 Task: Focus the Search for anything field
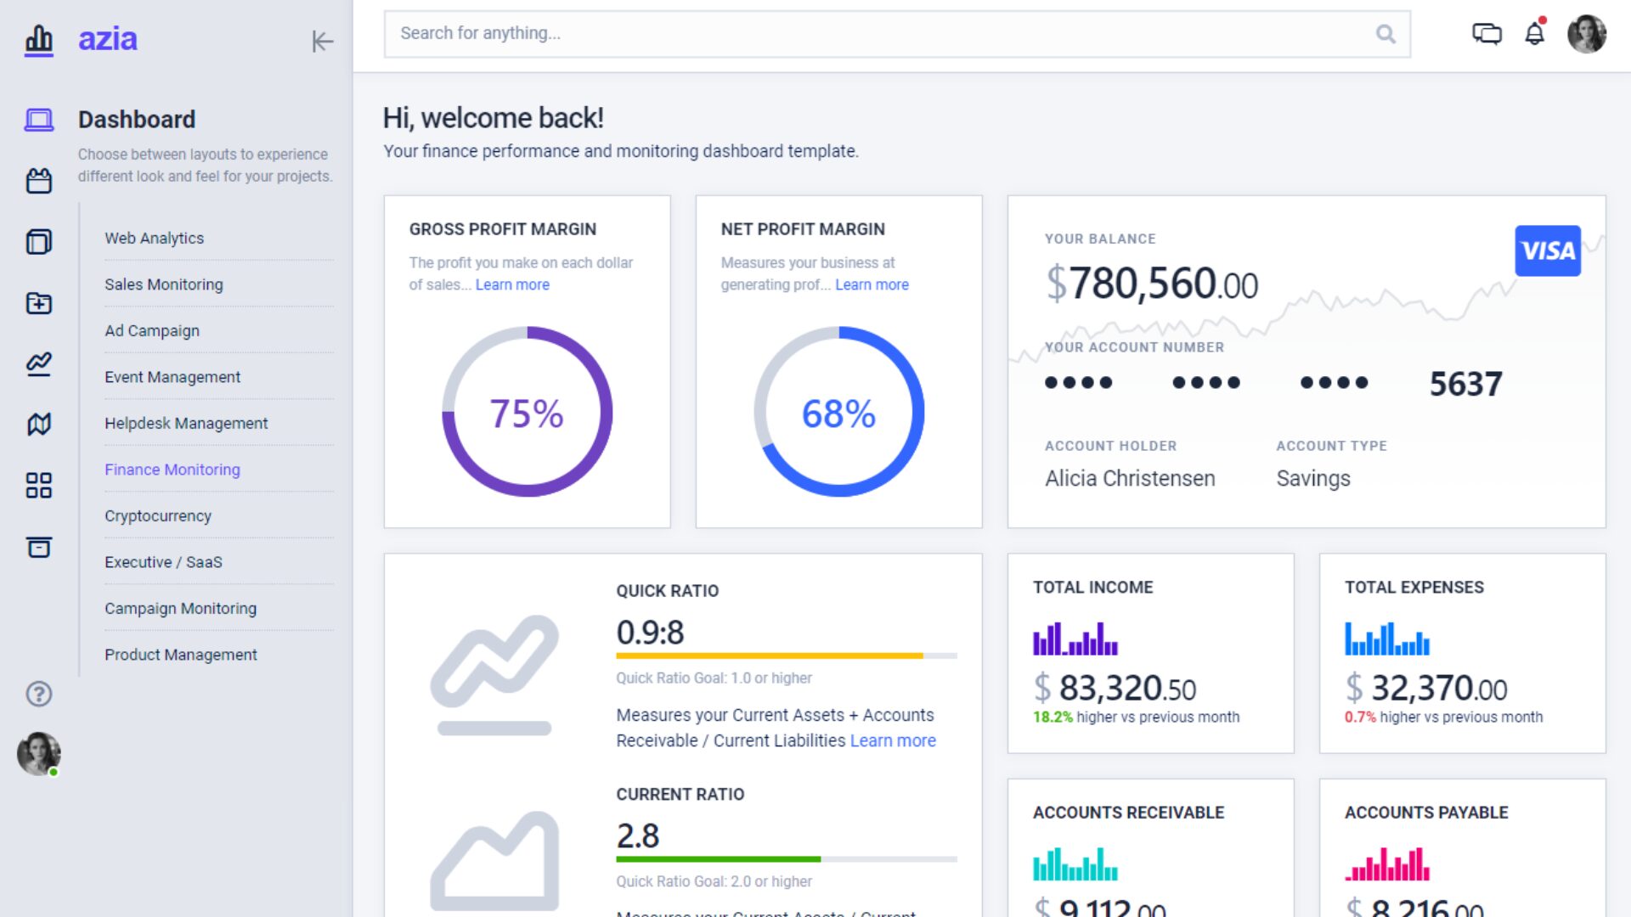coord(897,34)
